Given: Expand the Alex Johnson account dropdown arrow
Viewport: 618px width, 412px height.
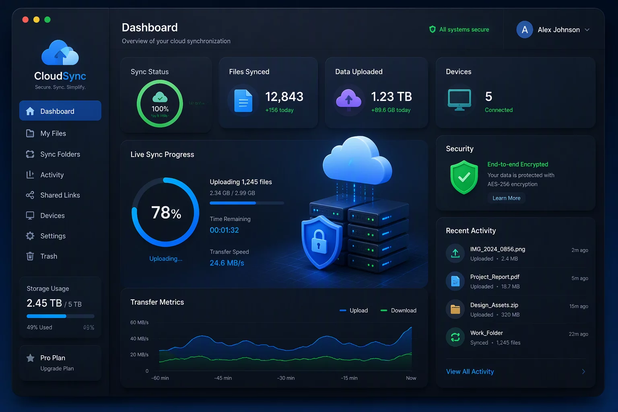Looking at the screenshot, I should 587,30.
